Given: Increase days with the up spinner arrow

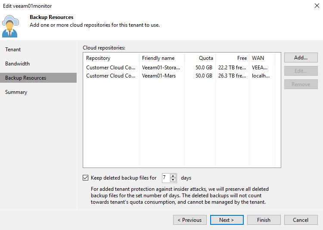Looking at the screenshot, I should (173, 176).
